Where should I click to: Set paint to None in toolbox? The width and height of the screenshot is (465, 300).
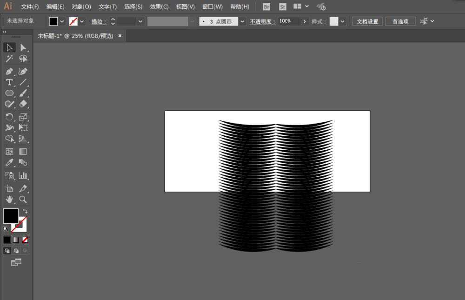click(25, 240)
